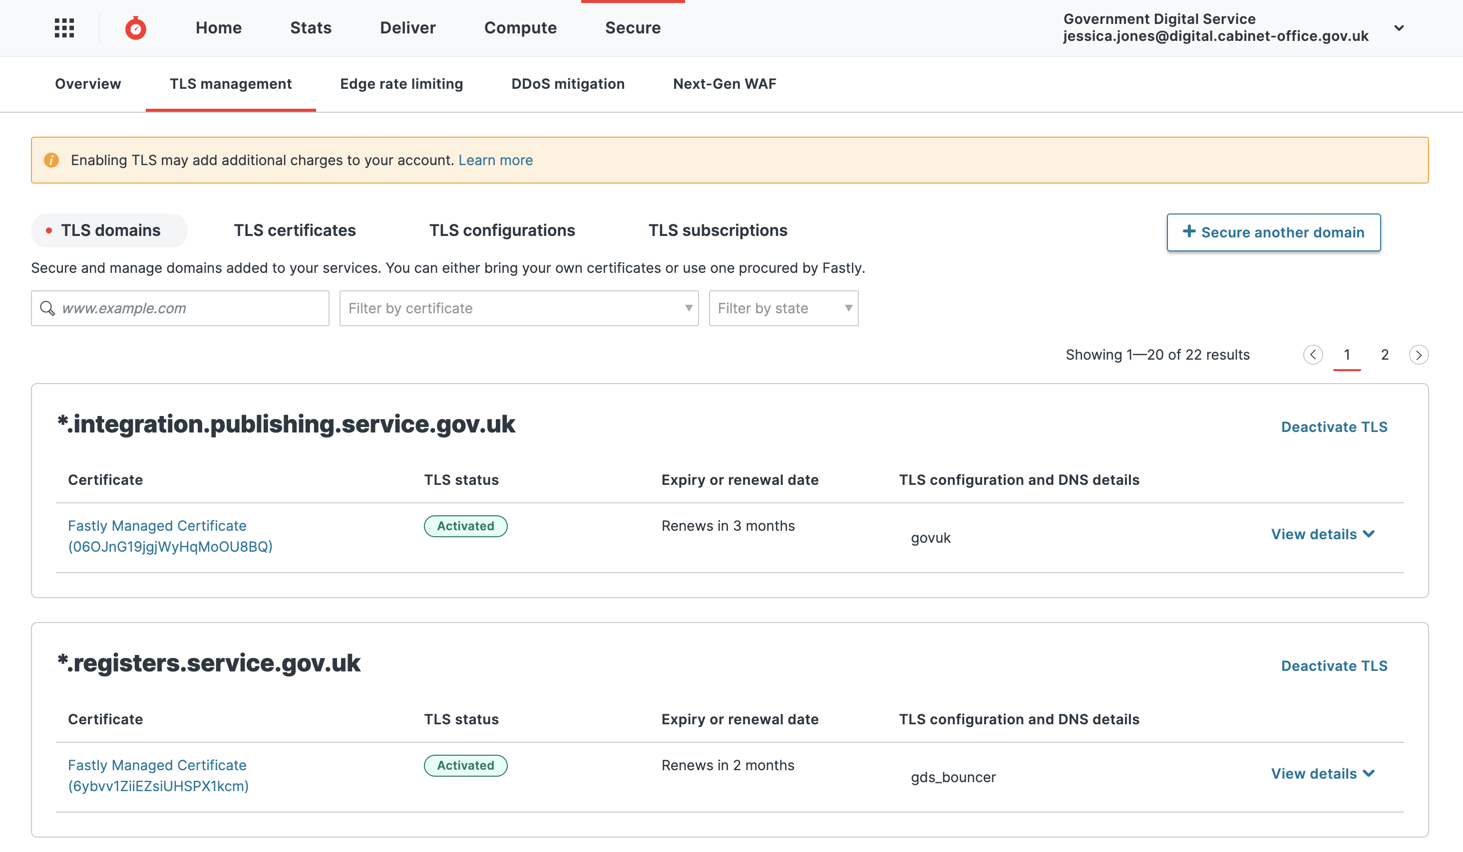The width and height of the screenshot is (1463, 852).
Task: Click the info icon in TLS charges banner
Action: [x=51, y=160]
